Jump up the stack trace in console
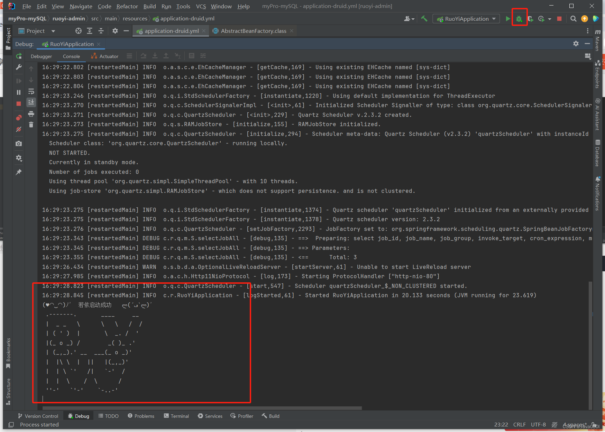This screenshot has width=605, height=432. click(x=31, y=69)
